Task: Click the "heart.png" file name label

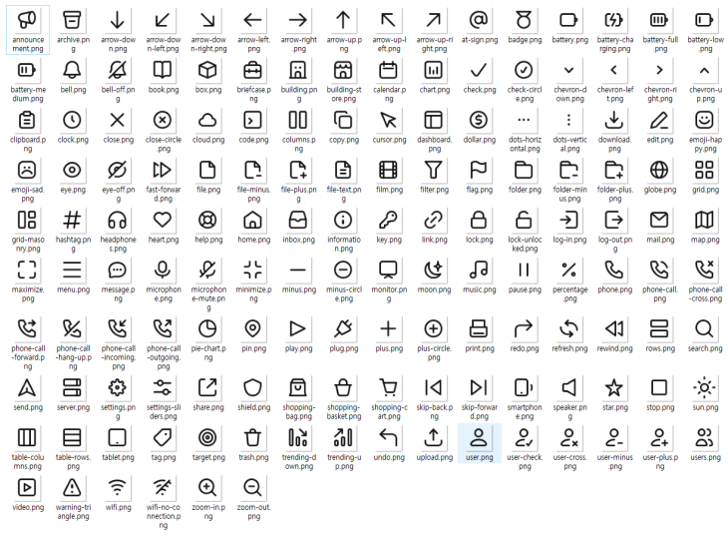Action: 164,240
